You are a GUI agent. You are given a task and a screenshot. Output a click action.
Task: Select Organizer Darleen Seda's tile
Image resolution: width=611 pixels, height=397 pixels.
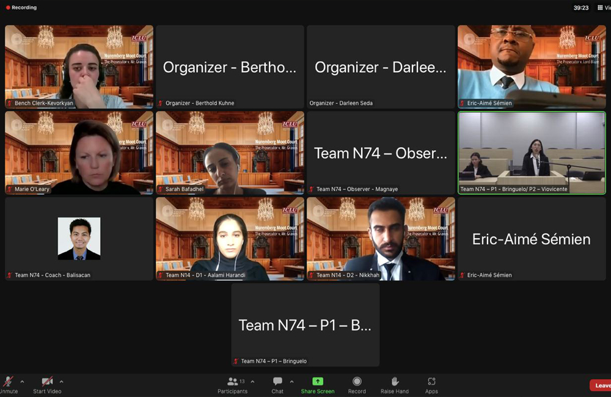(381, 67)
